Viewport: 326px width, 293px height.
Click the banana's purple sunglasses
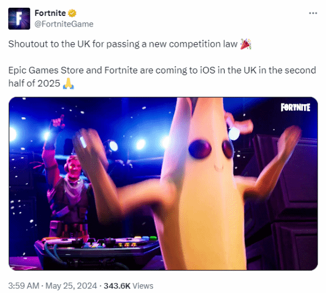click(x=211, y=149)
